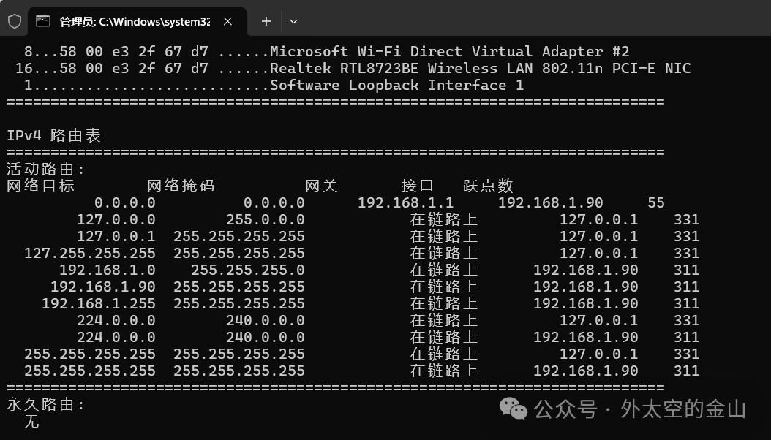Click the metric value 55
This screenshot has width=771, height=440.
click(655, 202)
